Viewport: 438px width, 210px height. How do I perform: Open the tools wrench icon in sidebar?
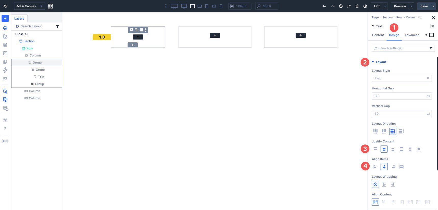tap(5, 120)
